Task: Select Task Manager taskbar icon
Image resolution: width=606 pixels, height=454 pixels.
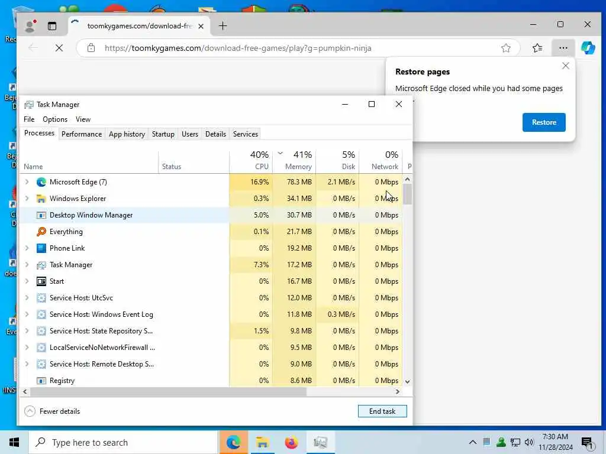Action: coord(320,442)
